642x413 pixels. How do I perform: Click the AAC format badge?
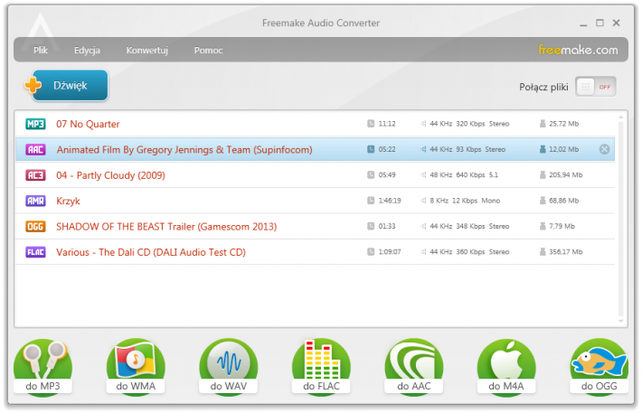[x=35, y=149]
